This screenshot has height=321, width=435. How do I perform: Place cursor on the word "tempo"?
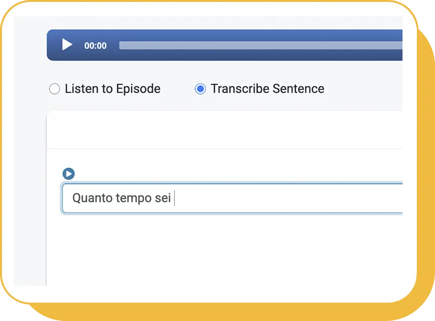click(x=134, y=198)
